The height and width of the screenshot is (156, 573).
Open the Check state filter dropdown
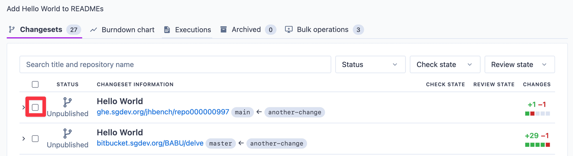tap(445, 64)
